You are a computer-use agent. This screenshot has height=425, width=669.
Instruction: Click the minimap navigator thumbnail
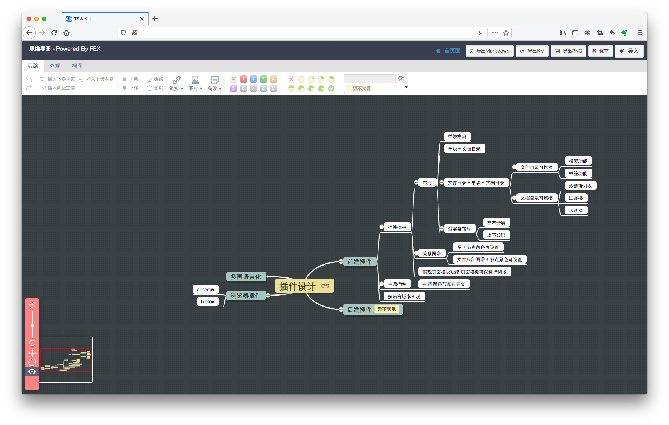pos(66,360)
